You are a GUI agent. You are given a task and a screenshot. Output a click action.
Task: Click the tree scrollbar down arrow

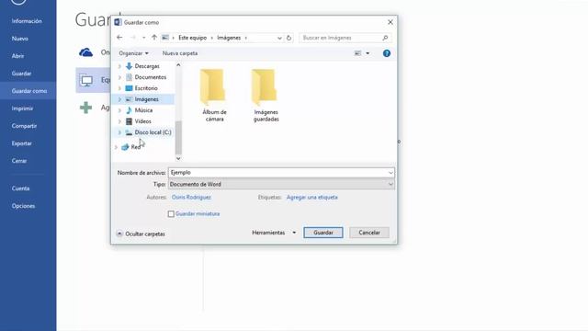point(178,158)
